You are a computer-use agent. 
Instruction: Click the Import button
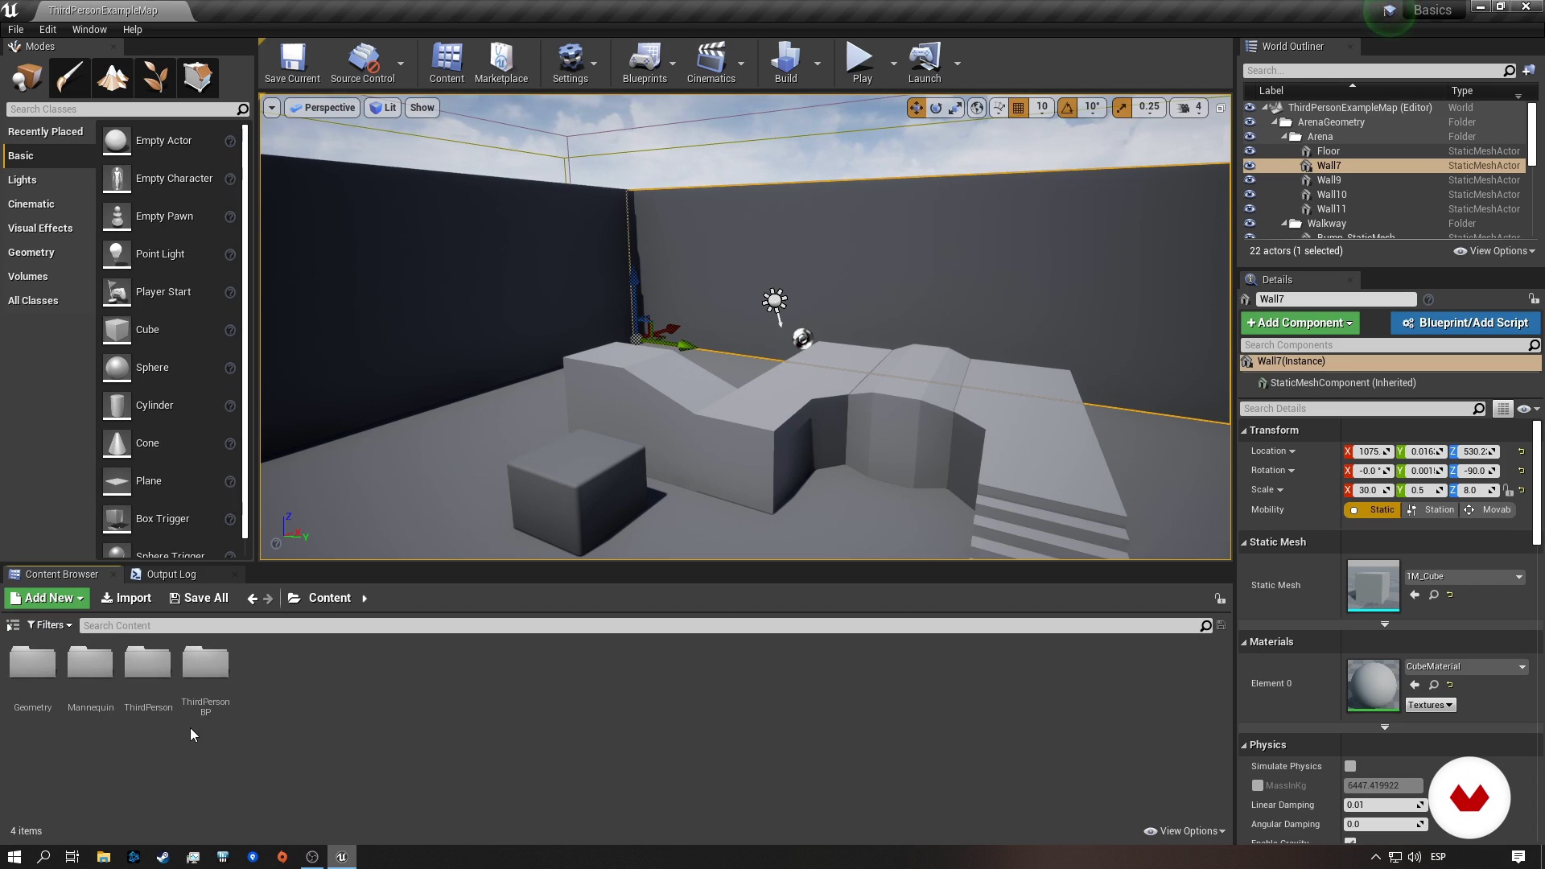126,598
